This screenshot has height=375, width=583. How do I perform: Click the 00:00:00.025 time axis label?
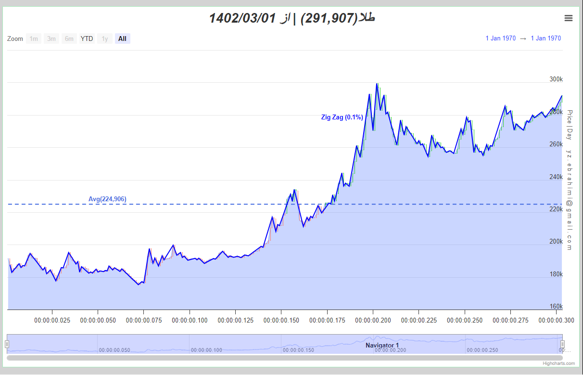pos(52,320)
